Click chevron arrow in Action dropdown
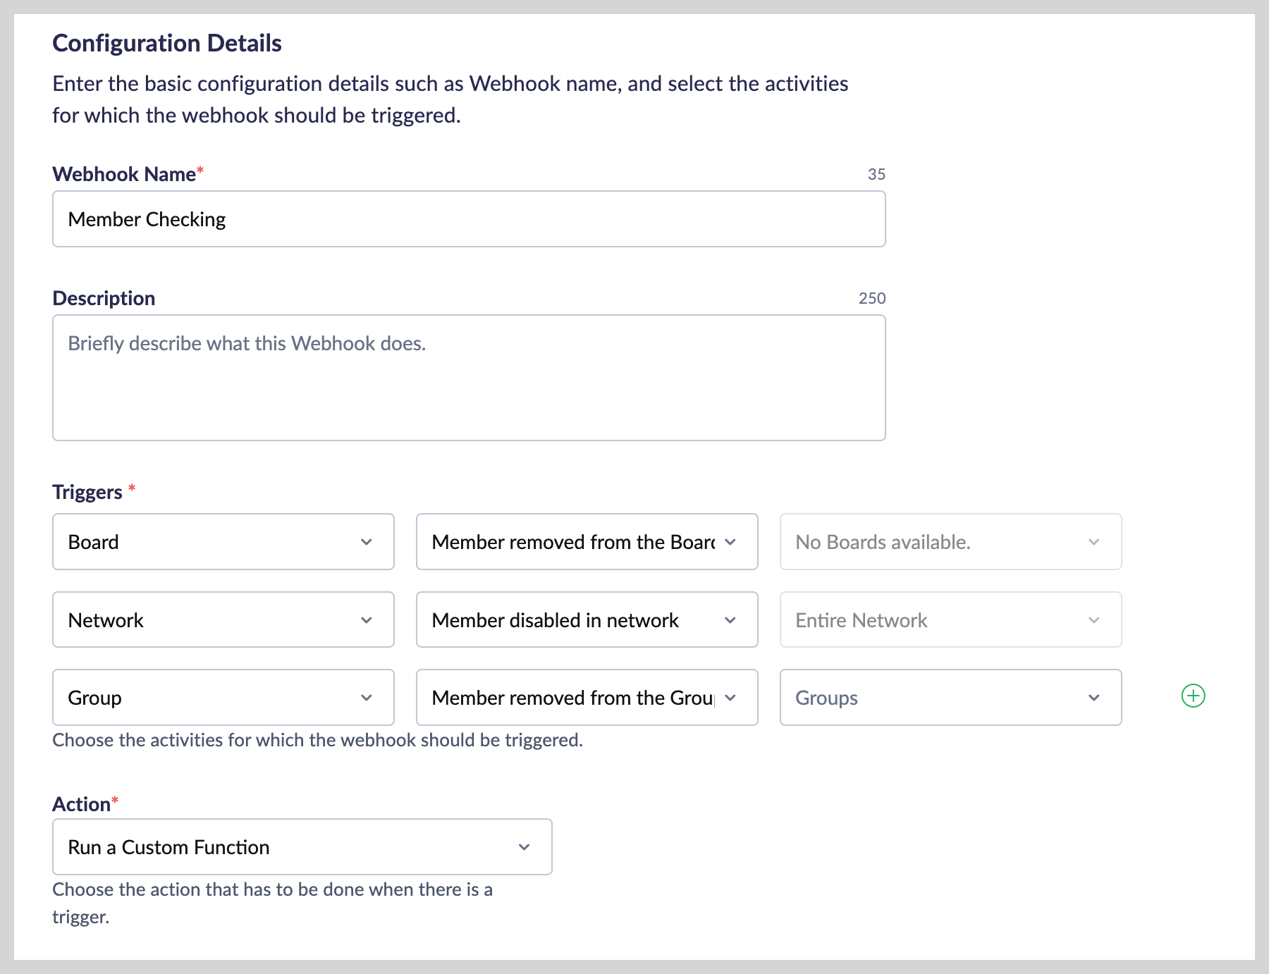 pos(525,847)
